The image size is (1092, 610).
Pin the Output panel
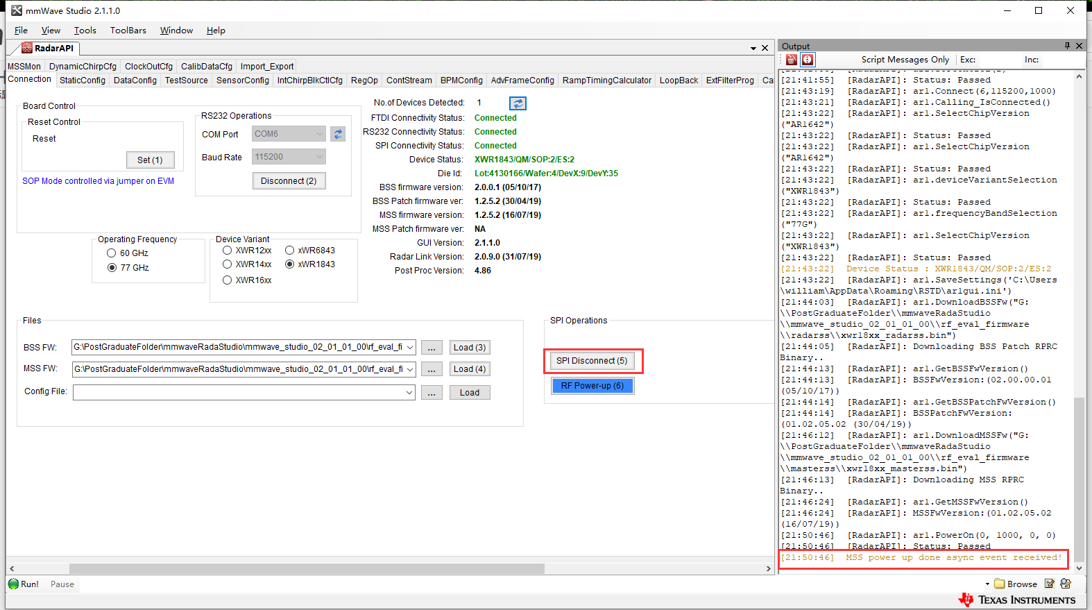tap(1067, 46)
